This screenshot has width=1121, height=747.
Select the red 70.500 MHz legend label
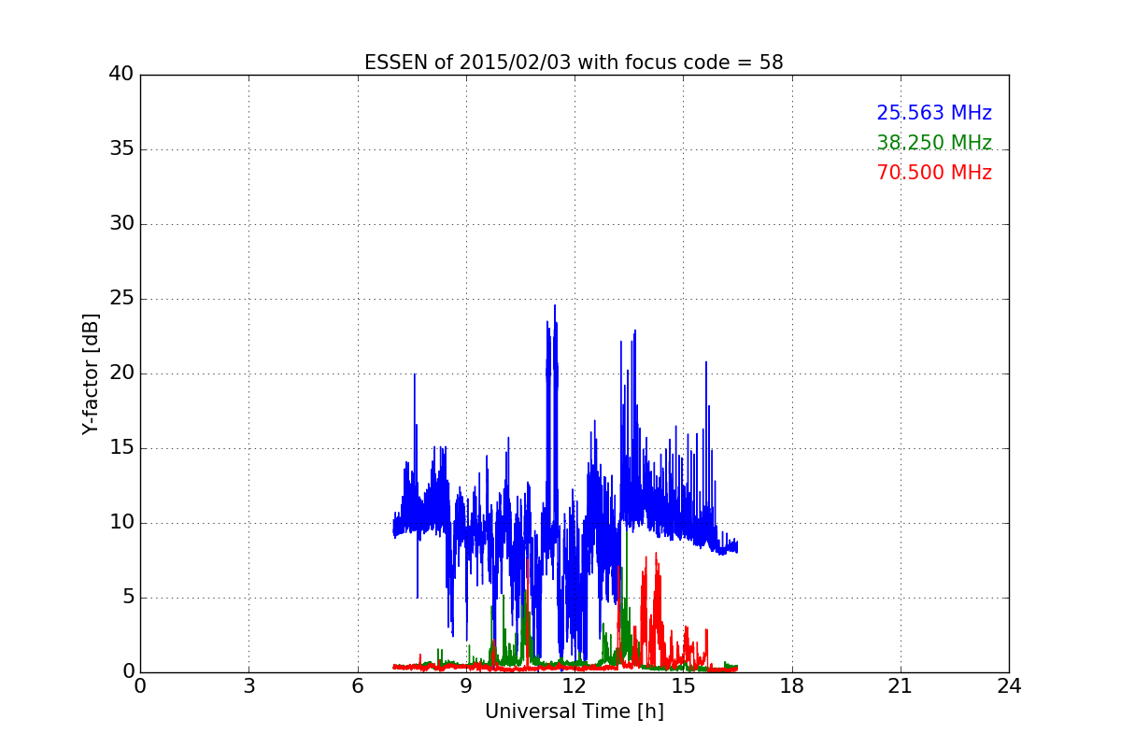coord(934,173)
